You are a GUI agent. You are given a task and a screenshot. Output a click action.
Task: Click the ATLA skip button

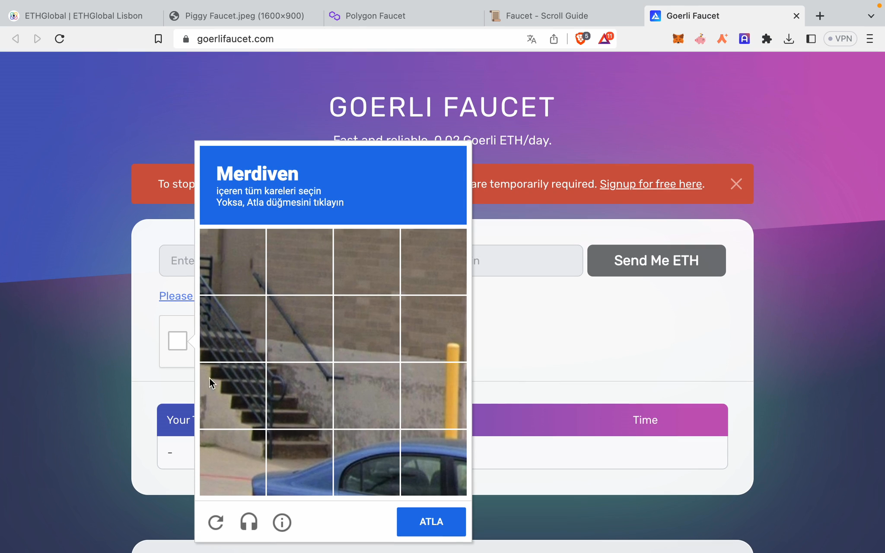pos(431,521)
